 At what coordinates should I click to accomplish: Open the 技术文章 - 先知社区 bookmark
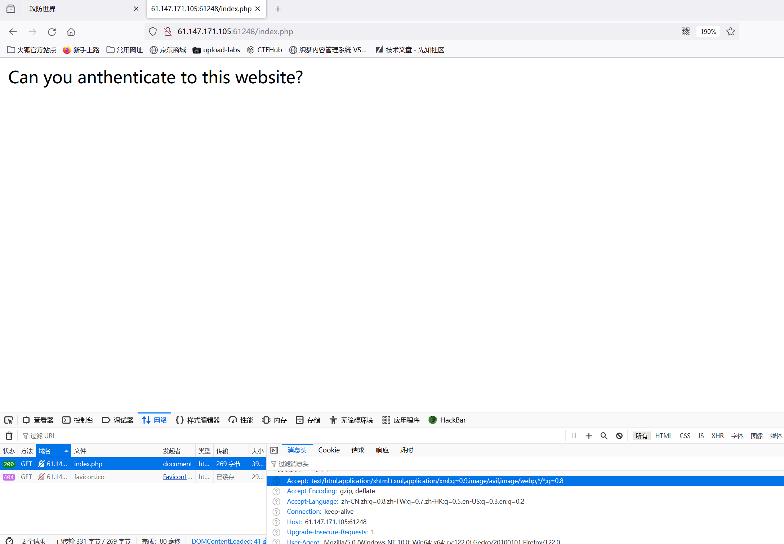coord(410,50)
